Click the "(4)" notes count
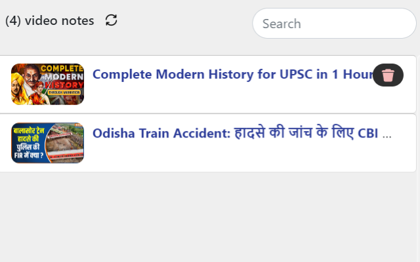420x262 pixels. (x=12, y=20)
